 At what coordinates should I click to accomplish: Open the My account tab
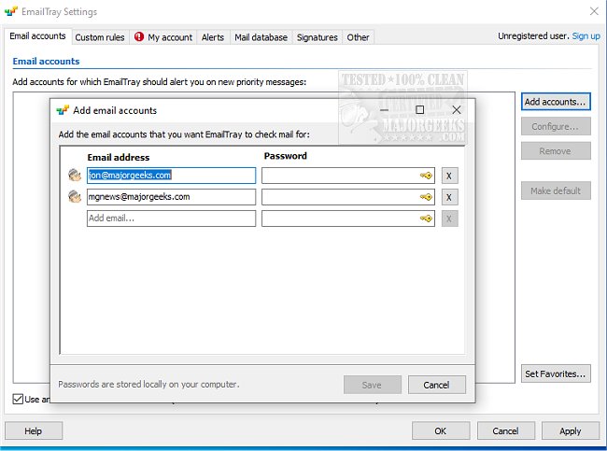[x=163, y=37]
